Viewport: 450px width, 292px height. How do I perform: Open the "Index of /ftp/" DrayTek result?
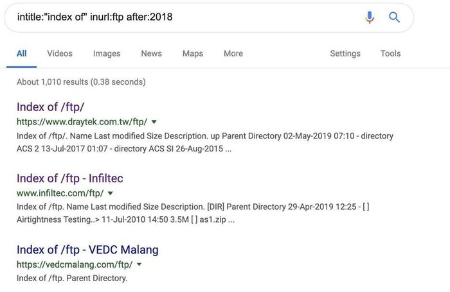pyautogui.click(x=50, y=107)
